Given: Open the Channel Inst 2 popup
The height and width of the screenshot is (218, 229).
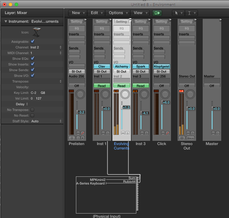Looking at the screenshot, I should pos(45,47).
